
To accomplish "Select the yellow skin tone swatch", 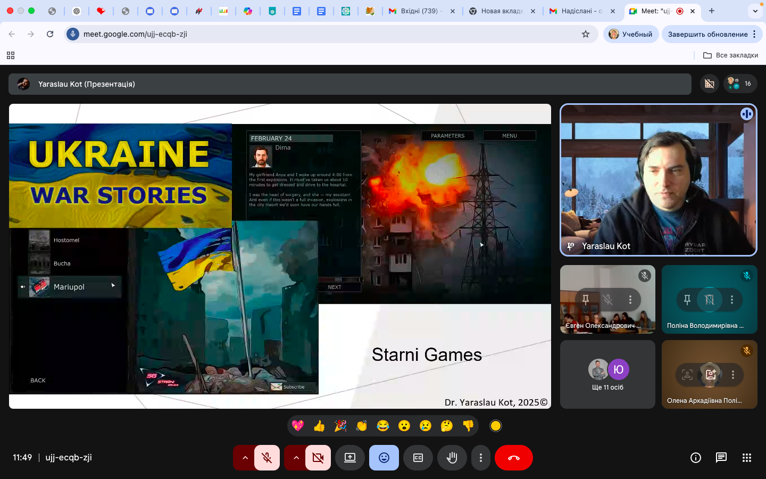I will coord(496,426).
